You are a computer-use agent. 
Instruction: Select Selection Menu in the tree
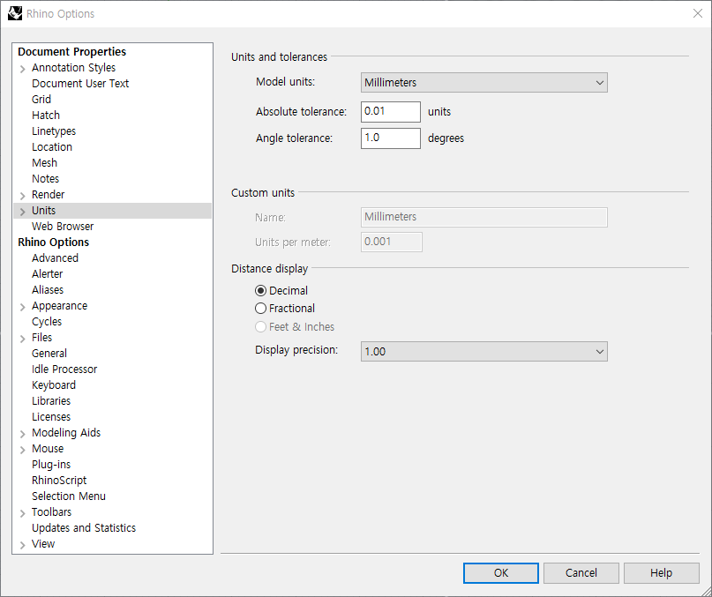tap(69, 496)
